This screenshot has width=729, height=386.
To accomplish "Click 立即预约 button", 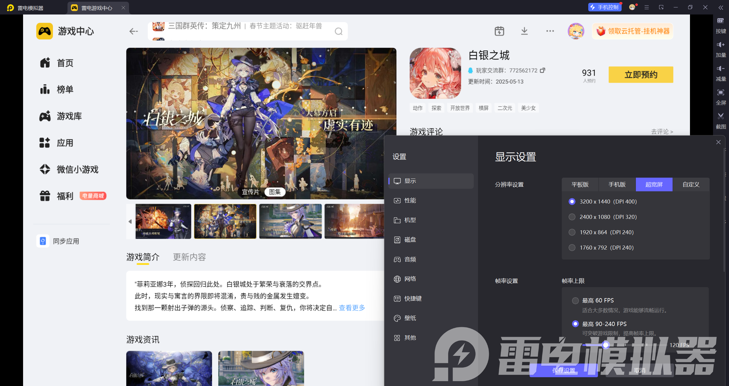I will [x=641, y=75].
